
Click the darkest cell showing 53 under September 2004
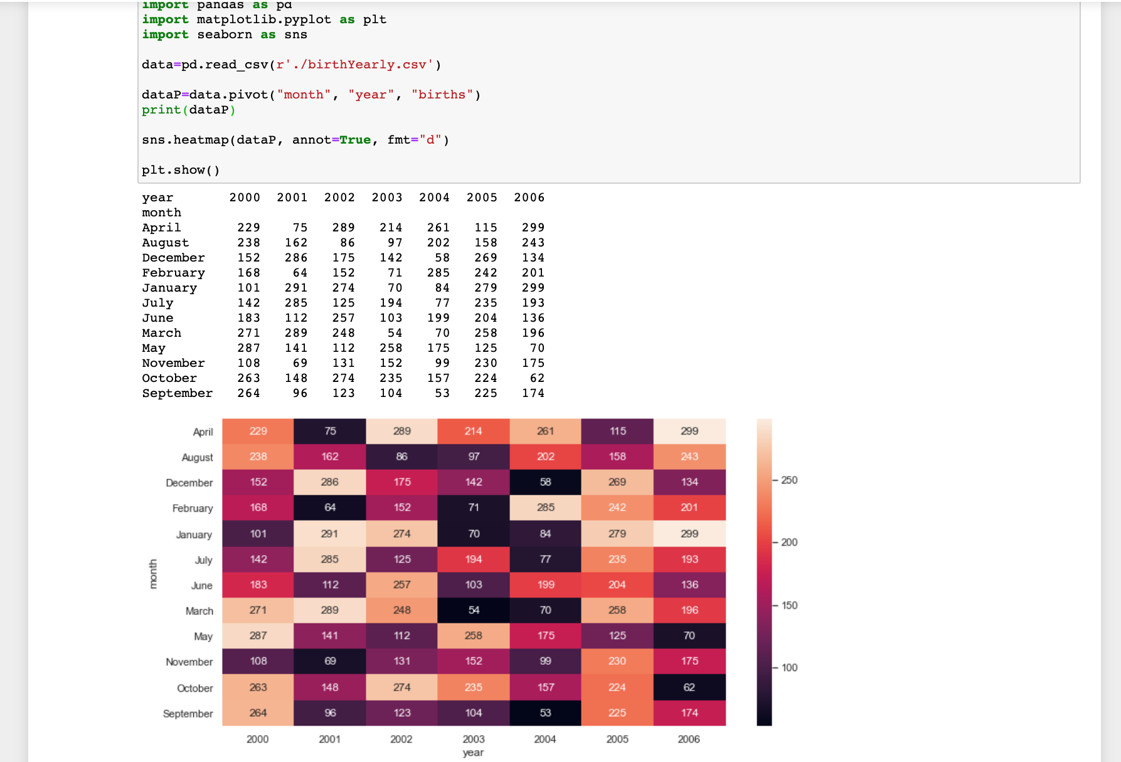[x=545, y=713]
